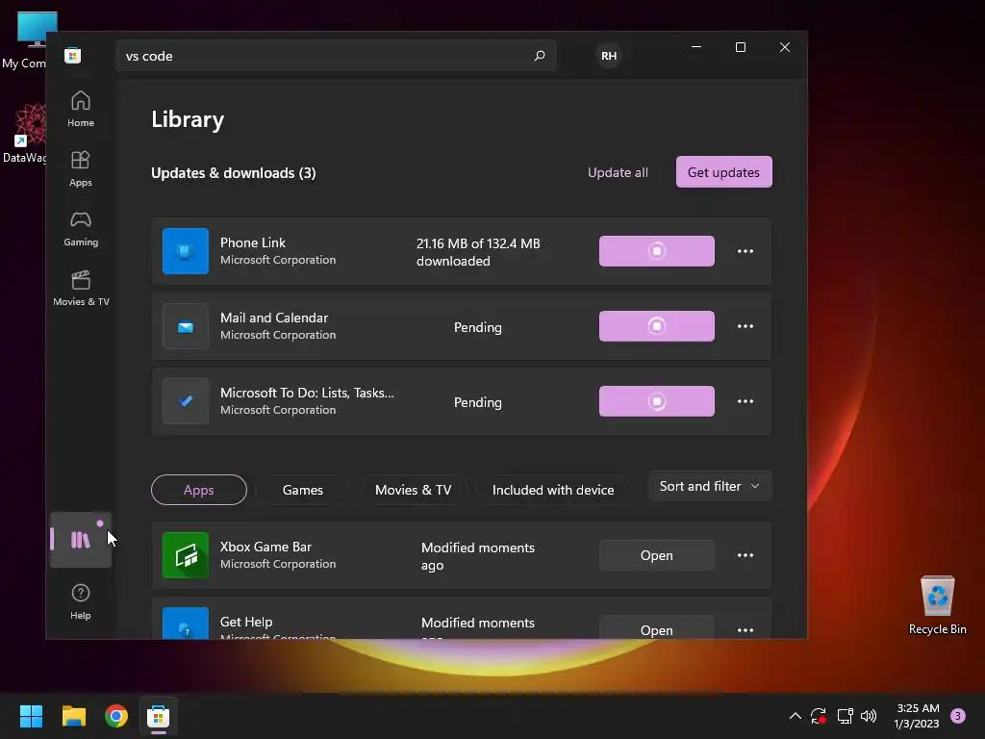Stop the Microsoft To Do pending update
This screenshot has width=985, height=739.
656,401
